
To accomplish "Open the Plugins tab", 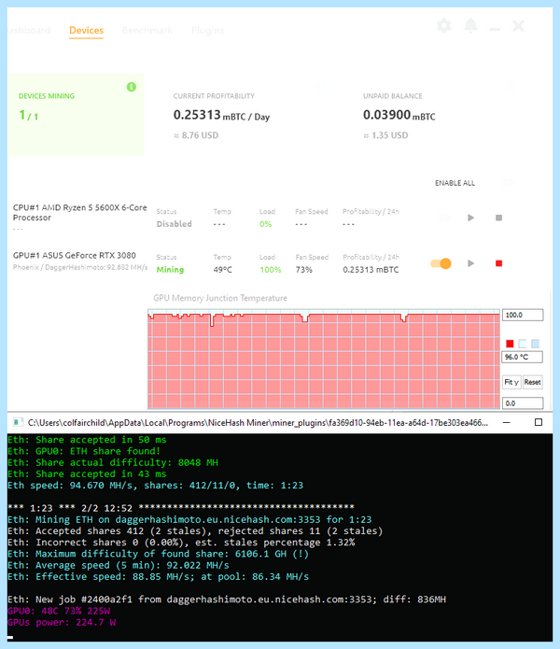I will (207, 30).
